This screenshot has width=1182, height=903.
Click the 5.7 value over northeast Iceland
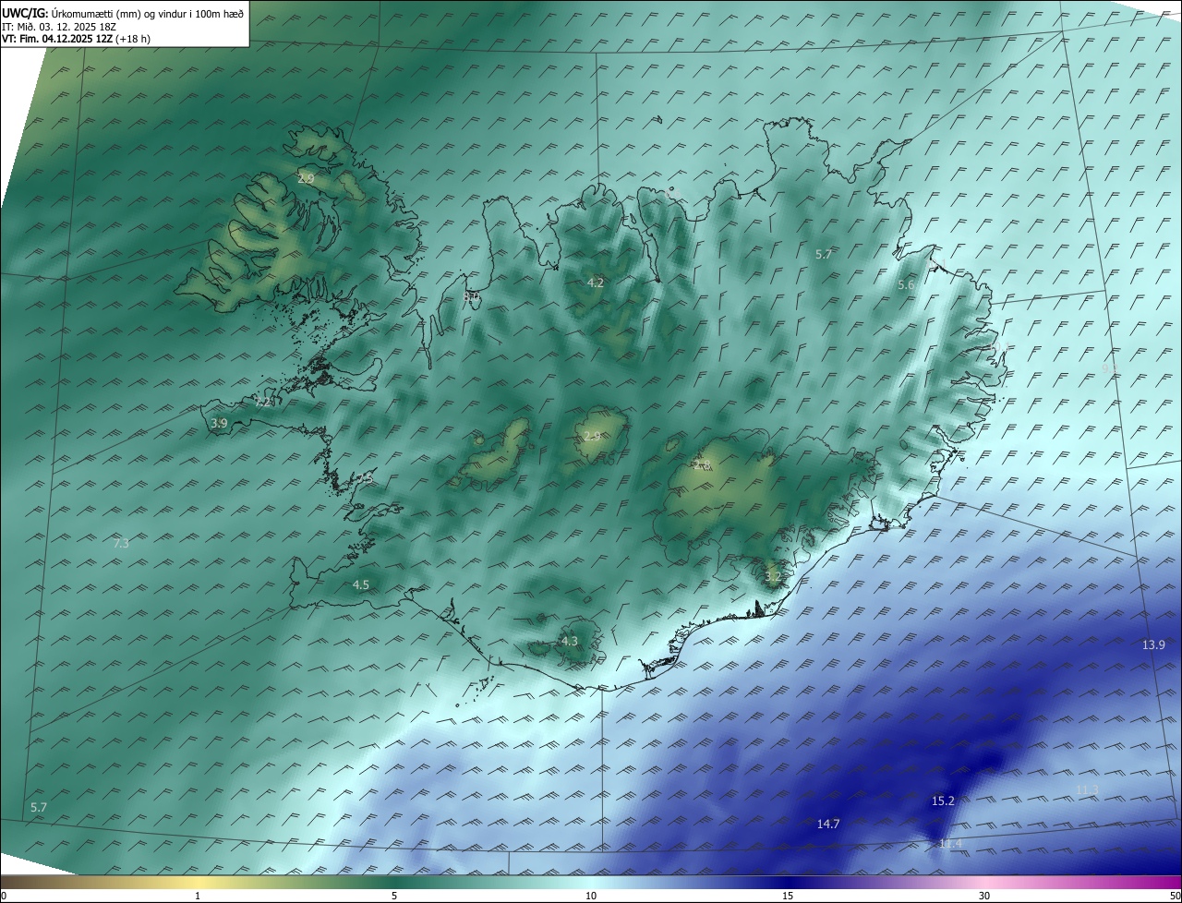click(x=825, y=254)
